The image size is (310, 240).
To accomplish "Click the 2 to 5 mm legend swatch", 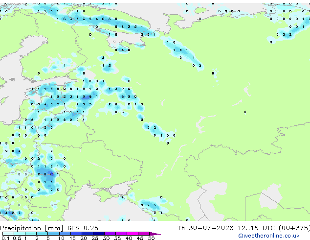I will pos(42,234).
